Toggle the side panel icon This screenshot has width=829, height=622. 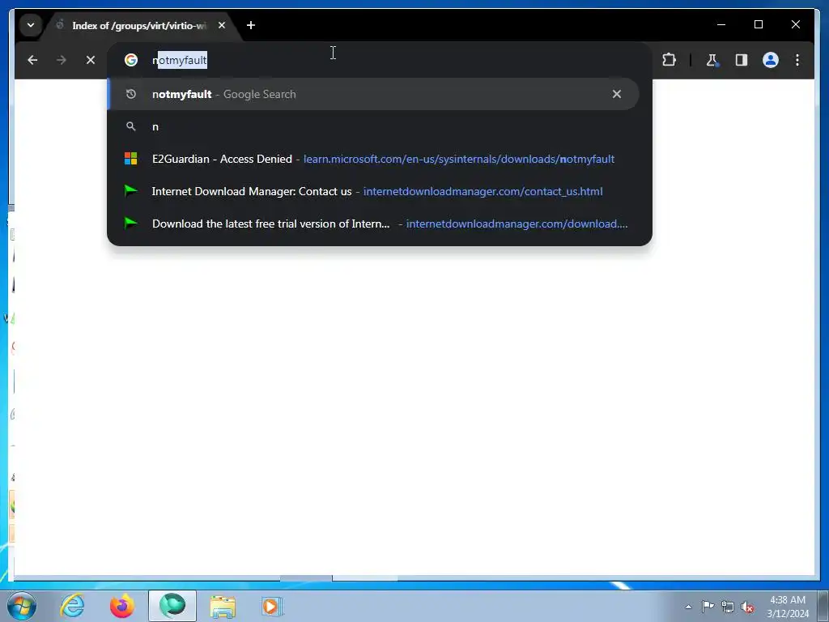click(x=742, y=60)
